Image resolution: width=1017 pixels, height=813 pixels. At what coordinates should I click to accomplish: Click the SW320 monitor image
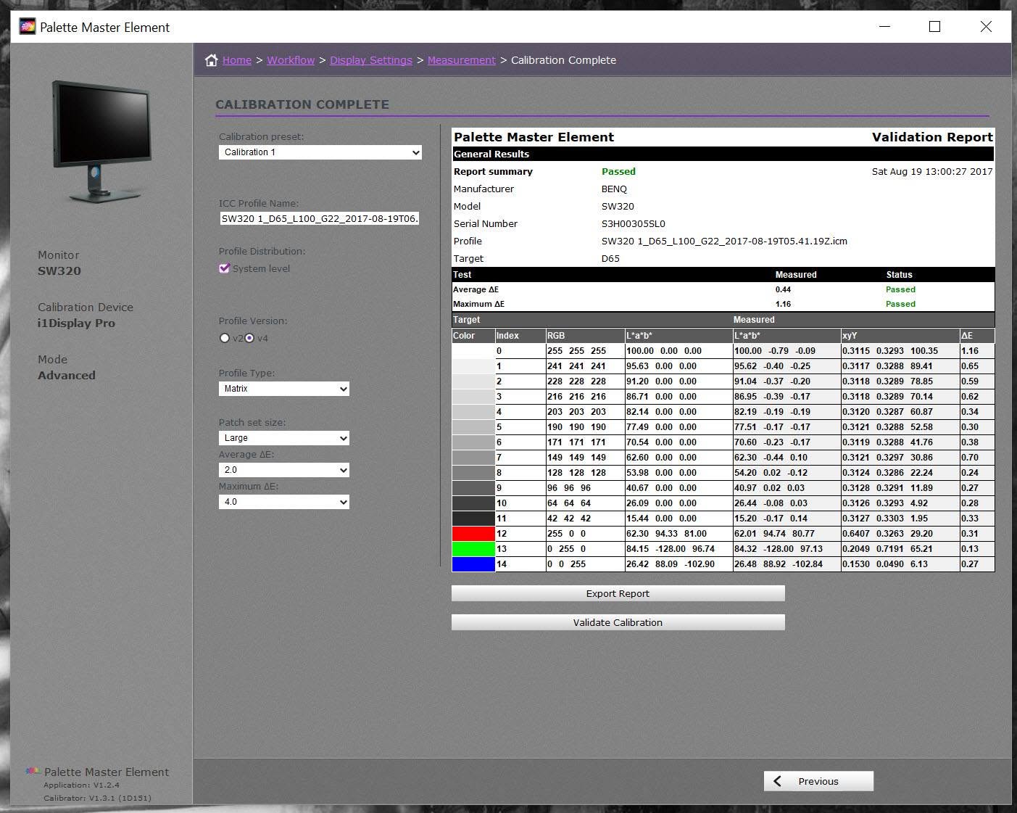point(102,141)
